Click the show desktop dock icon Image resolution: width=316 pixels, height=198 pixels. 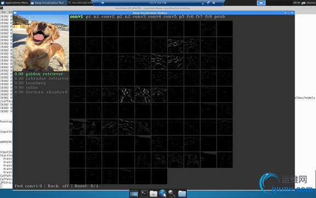[x=134, y=194]
